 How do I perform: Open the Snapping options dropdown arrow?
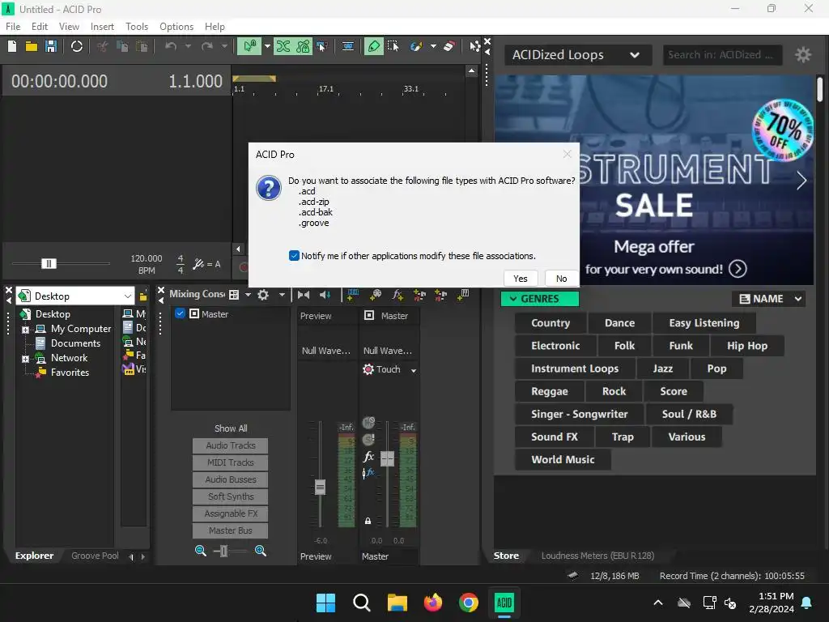(x=267, y=46)
